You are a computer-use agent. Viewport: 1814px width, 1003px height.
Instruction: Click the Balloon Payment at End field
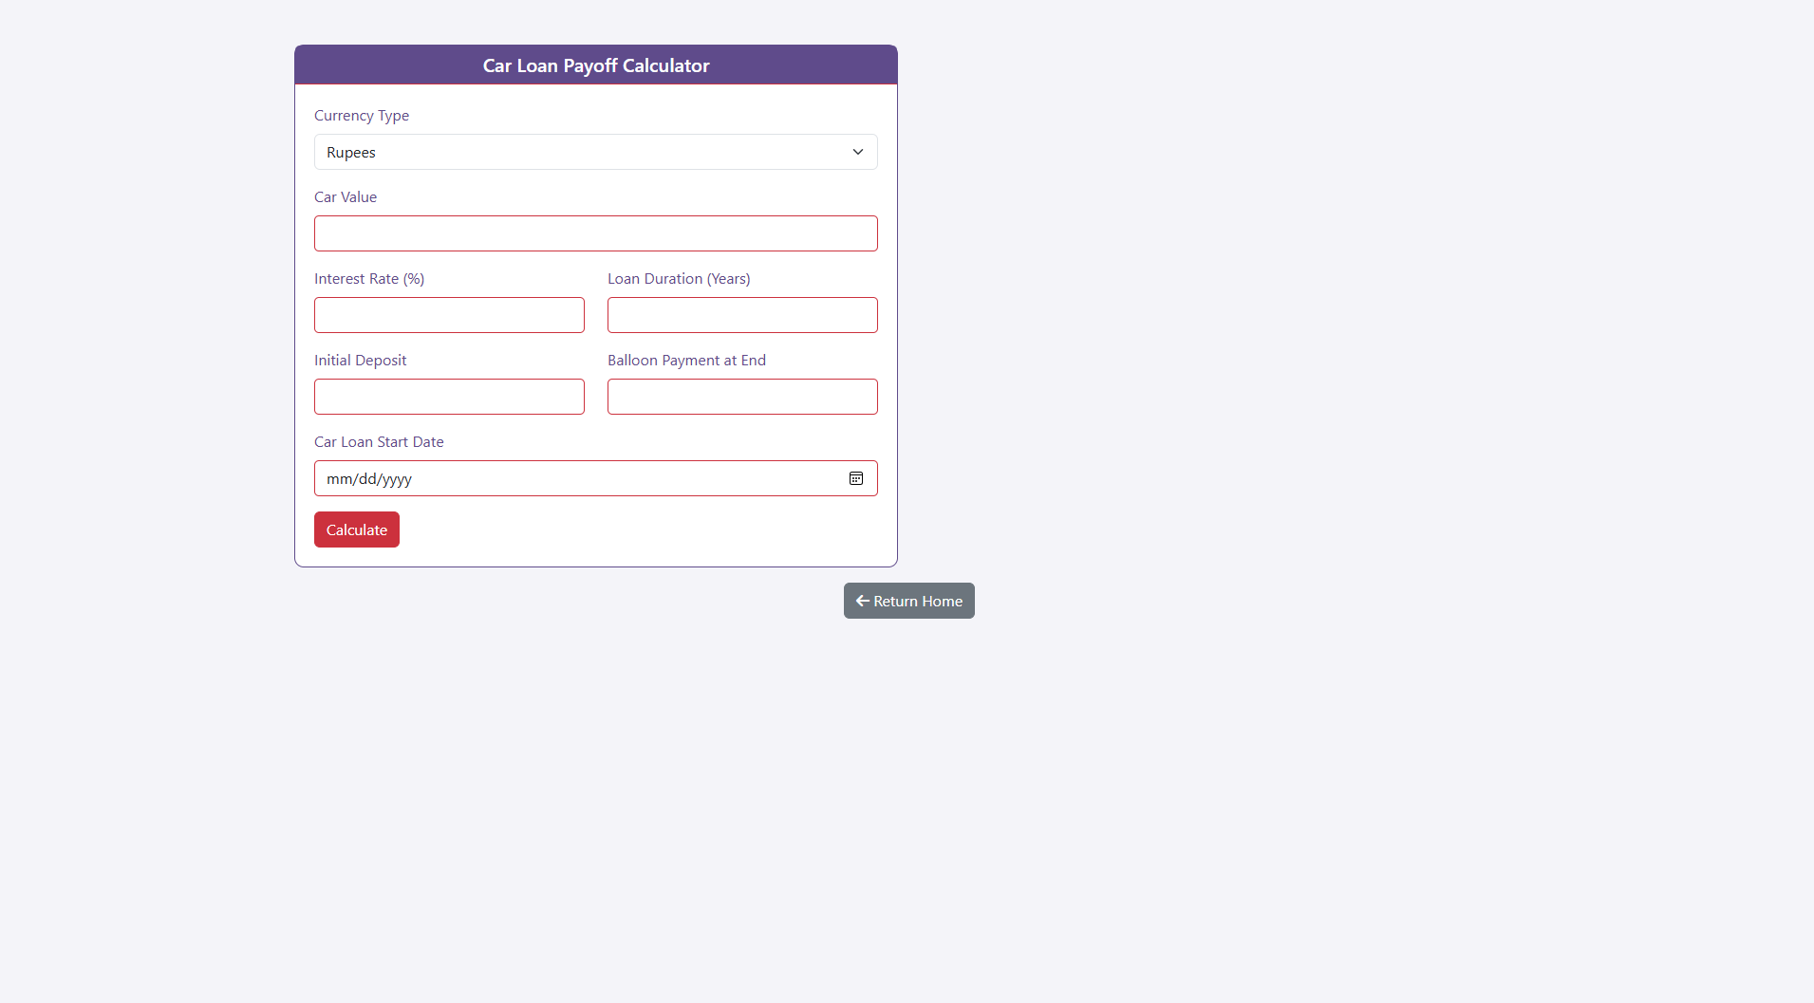tap(741, 397)
